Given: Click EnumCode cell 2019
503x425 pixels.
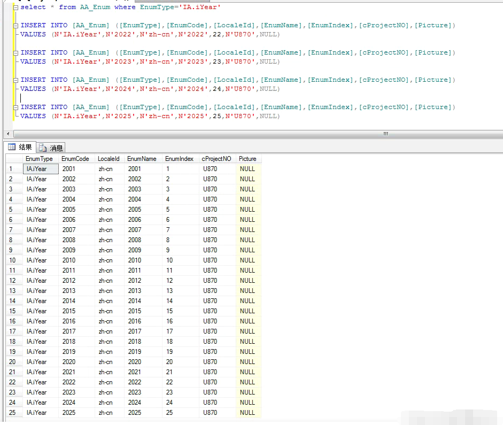Looking at the screenshot, I should pos(77,352).
